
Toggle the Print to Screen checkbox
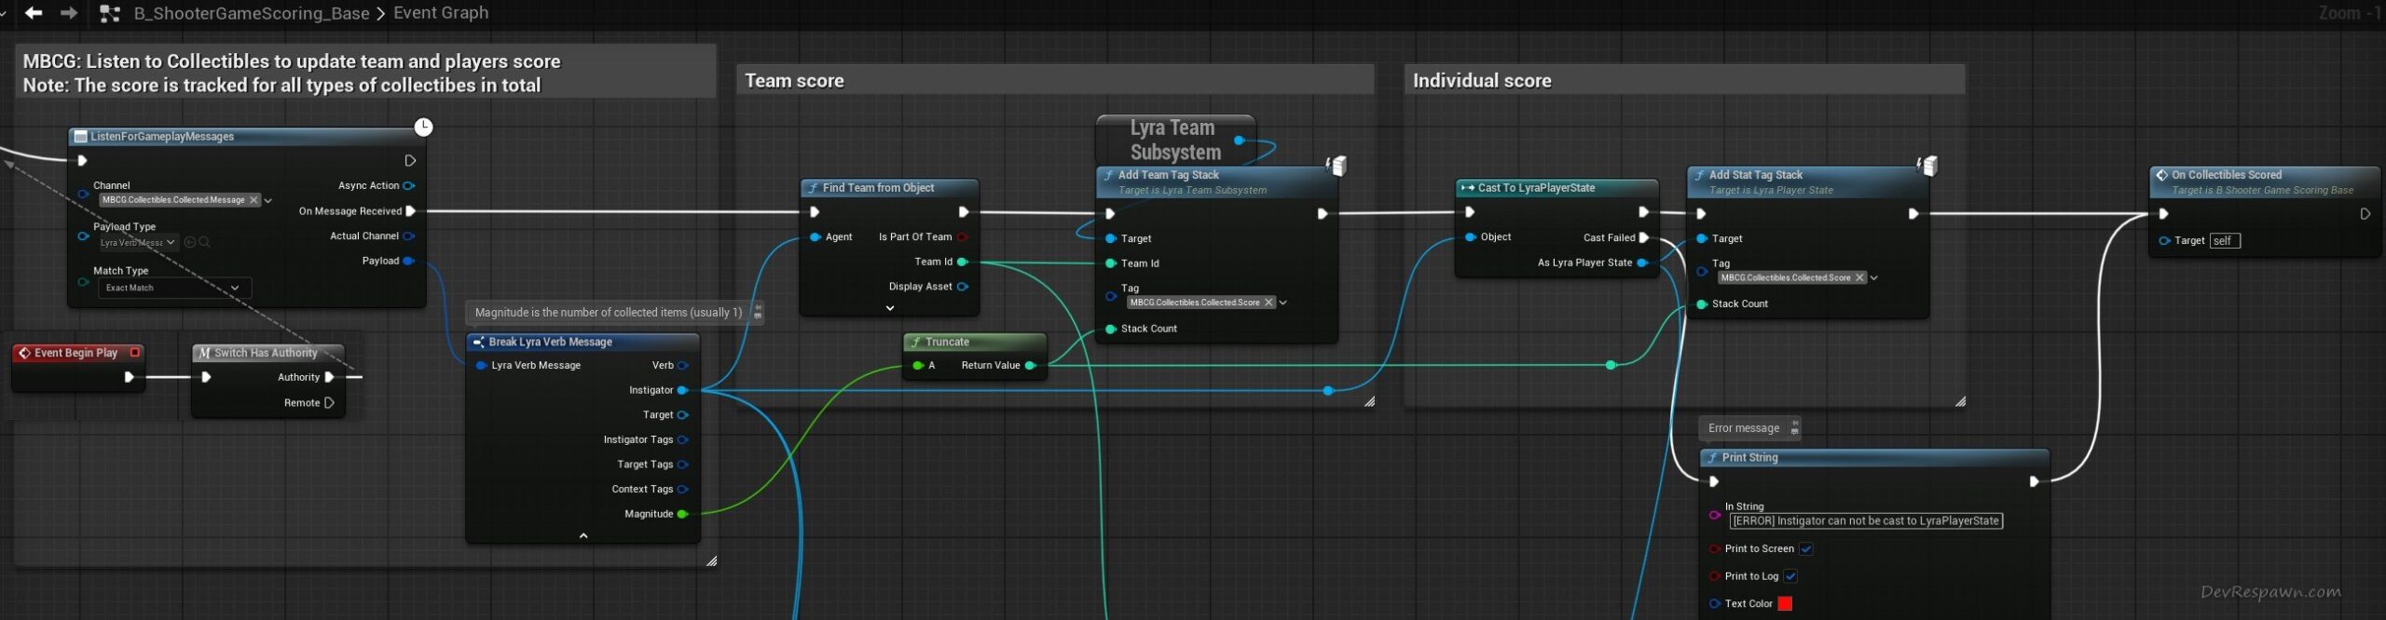pos(1806,549)
